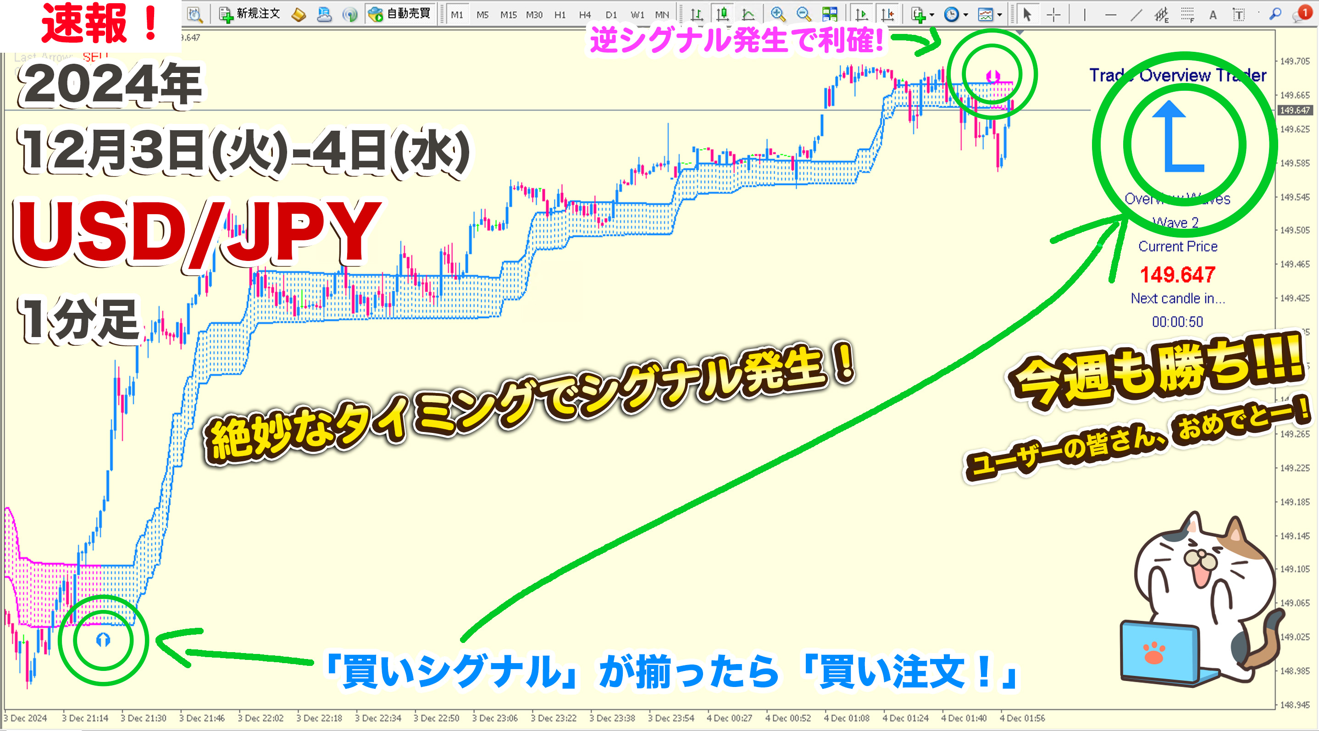Expand the chart templates dropdown arrow
Screen dimensions: 1319x731
click(x=999, y=15)
